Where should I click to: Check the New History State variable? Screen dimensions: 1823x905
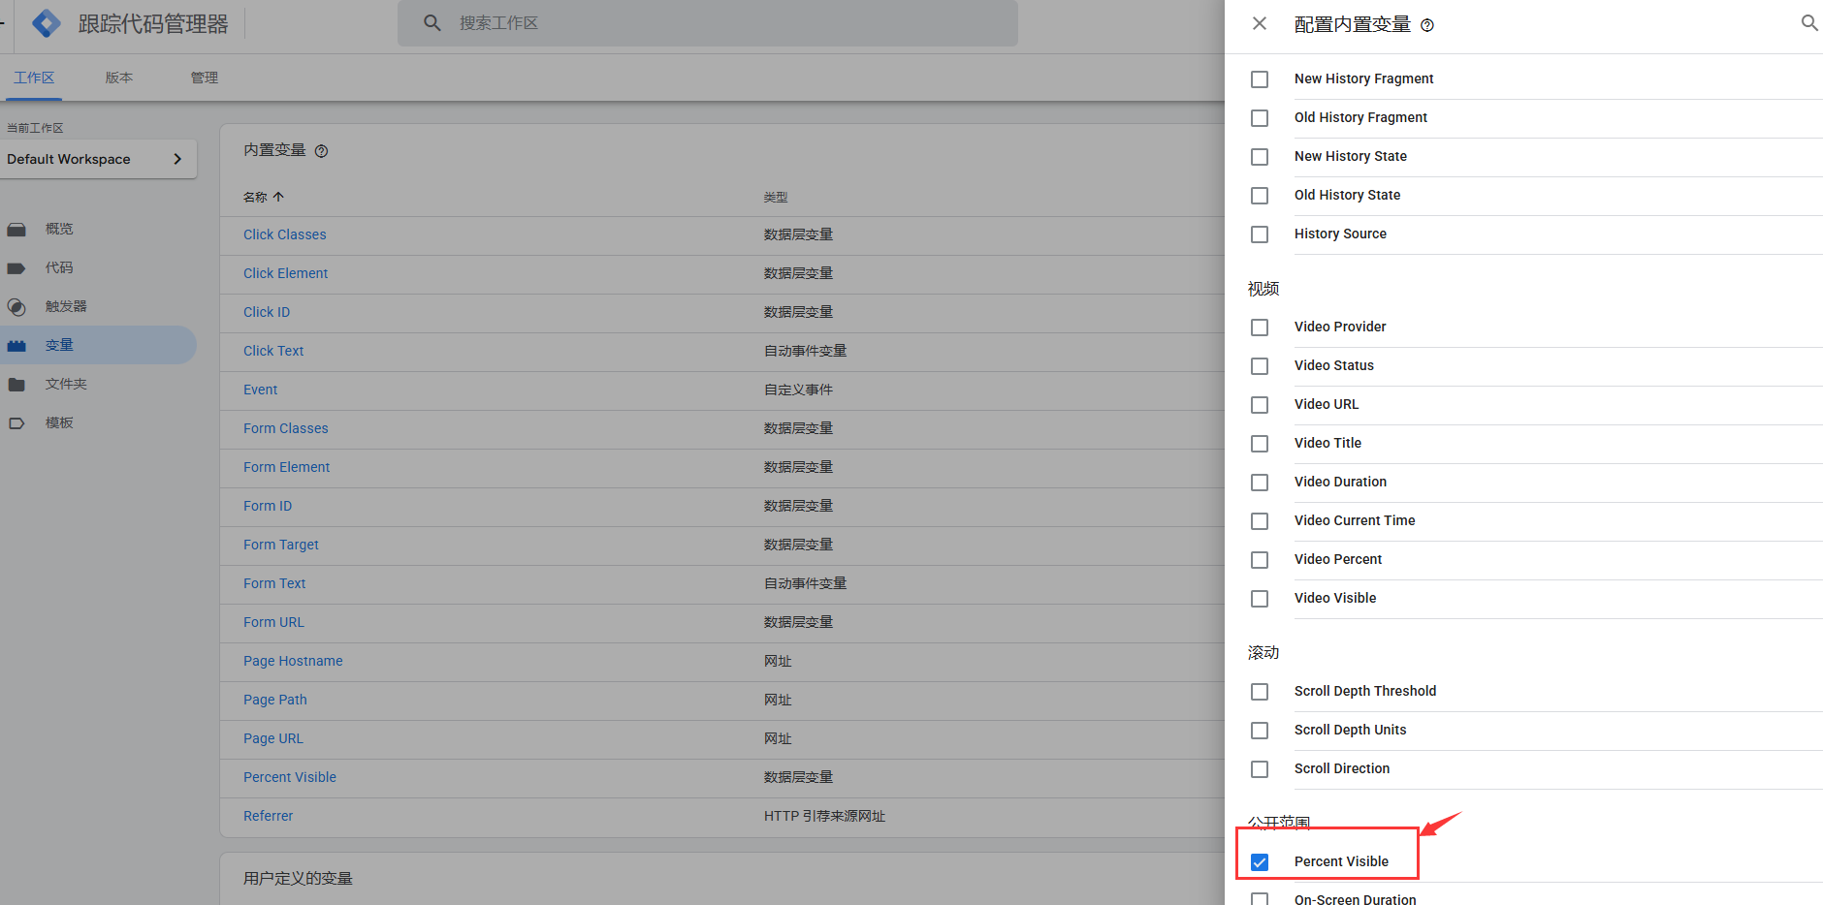(1260, 157)
